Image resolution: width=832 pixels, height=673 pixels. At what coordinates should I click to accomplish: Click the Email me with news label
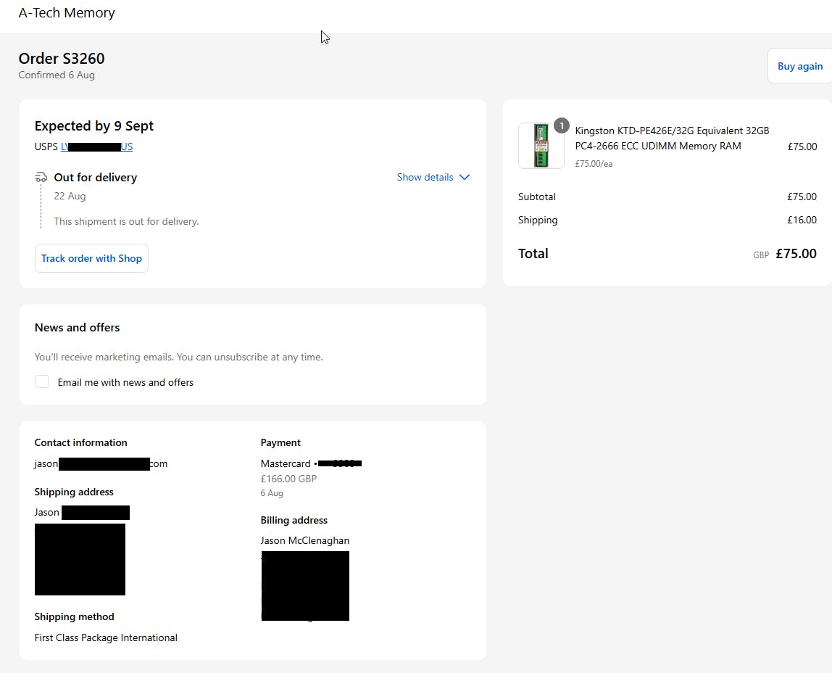click(x=125, y=383)
